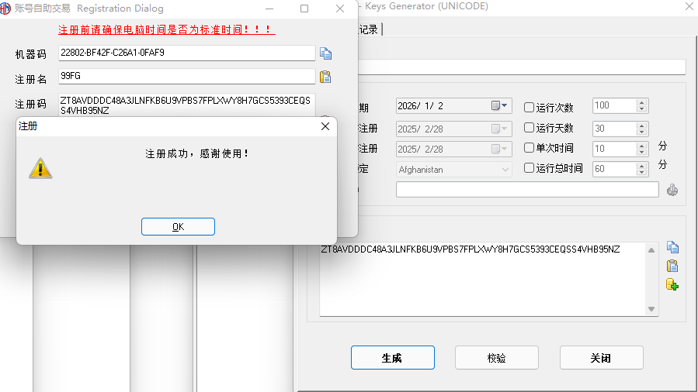The height and width of the screenshot is (392, 698).
Task: Click the generated key text area
Action: (x=484, y=279)
